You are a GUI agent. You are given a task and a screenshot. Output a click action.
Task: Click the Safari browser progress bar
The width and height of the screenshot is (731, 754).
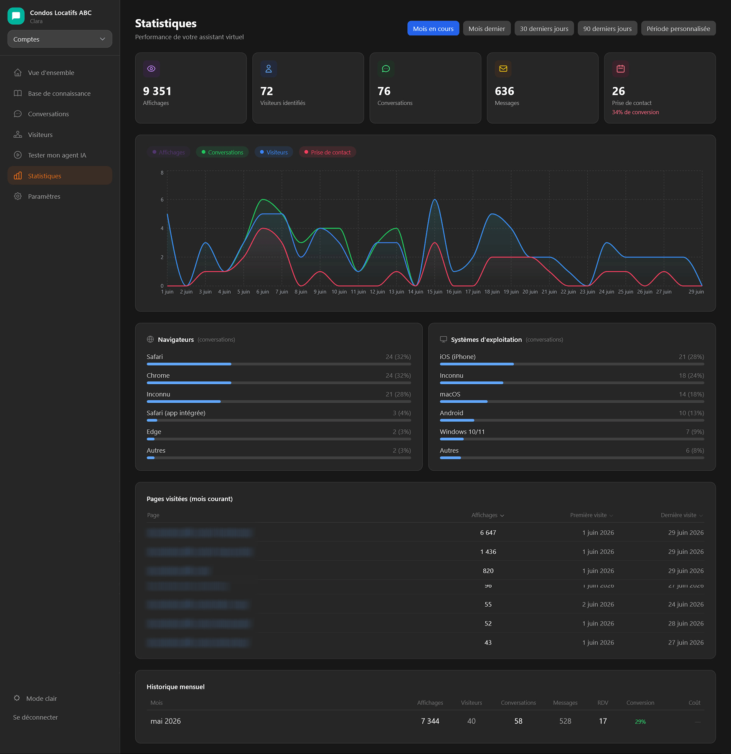coord(279,364)
